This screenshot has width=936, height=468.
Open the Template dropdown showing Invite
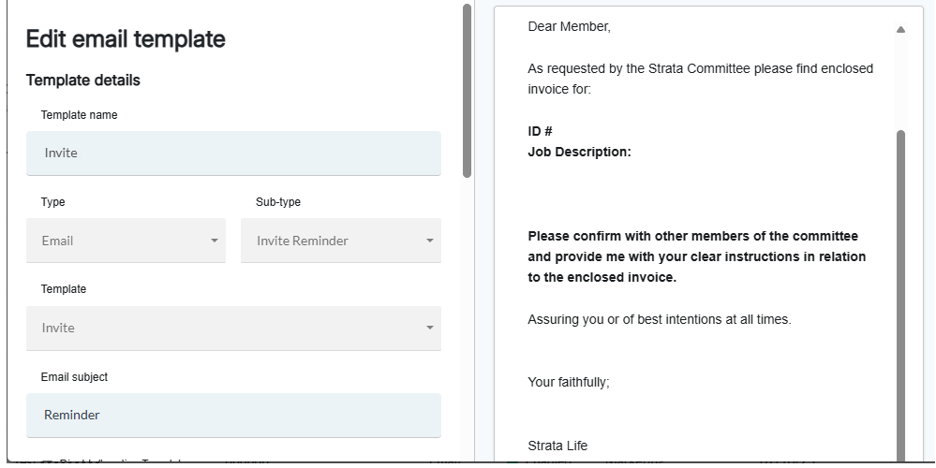(x=232, y=329)
